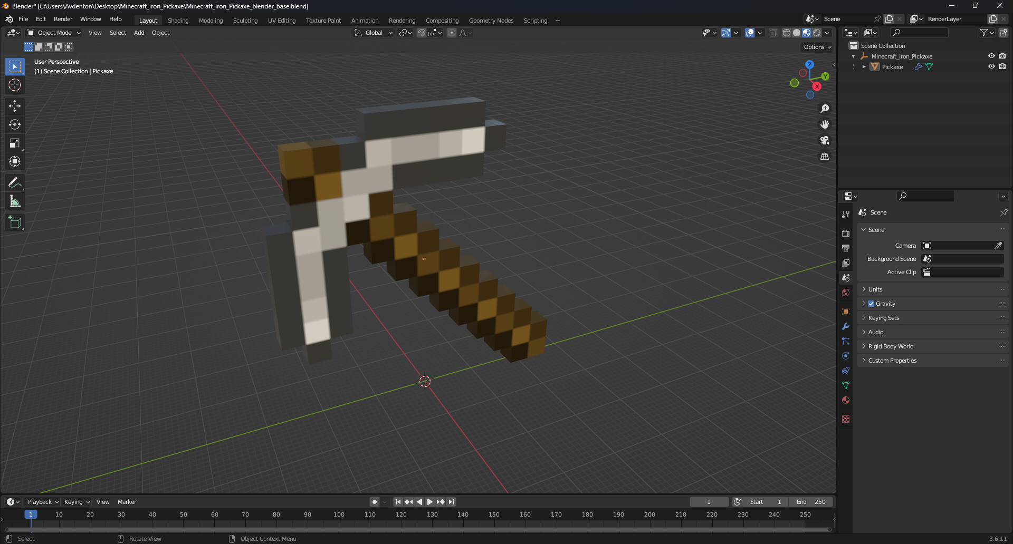Viewport: 1013px width, 544px height.
Task: Activate the Move tool
Action: [15, 106]
